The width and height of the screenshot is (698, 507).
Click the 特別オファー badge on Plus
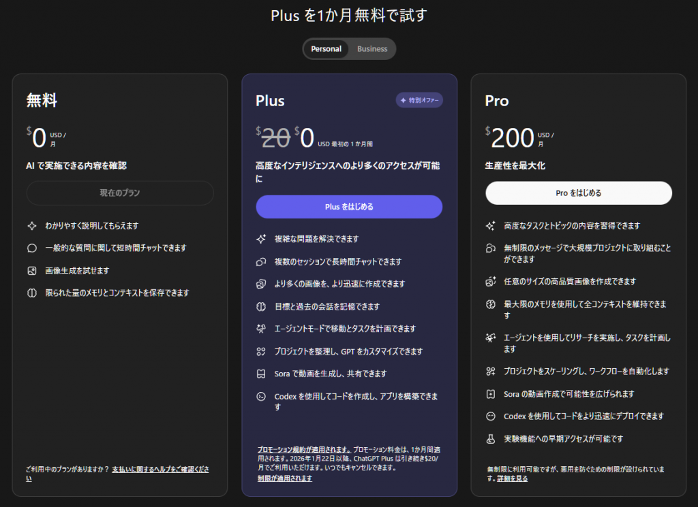pyautogui.click(x=420, y=101)
